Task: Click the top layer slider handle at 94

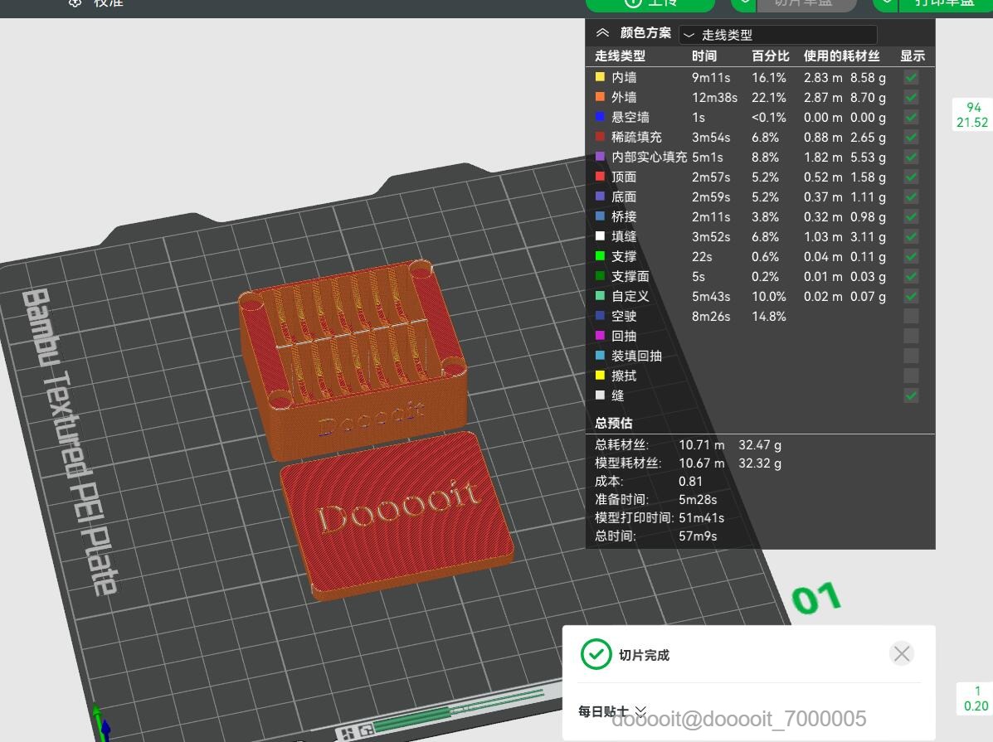Action: 973,114
